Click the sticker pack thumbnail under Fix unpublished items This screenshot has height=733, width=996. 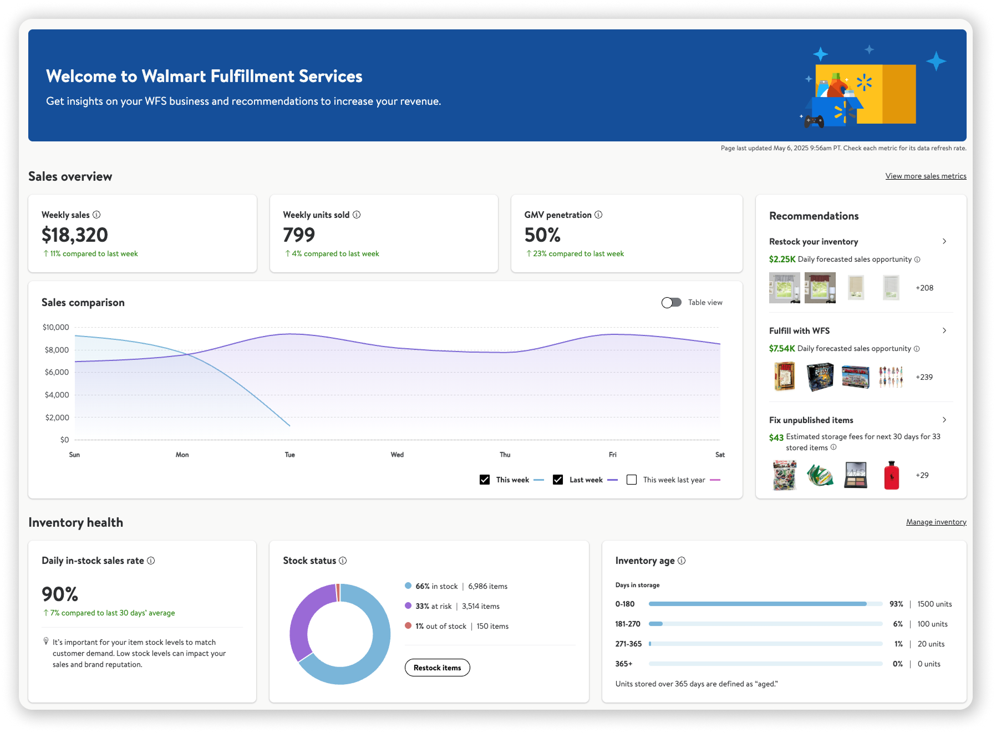pyautogui.click(x=784, y=475)
